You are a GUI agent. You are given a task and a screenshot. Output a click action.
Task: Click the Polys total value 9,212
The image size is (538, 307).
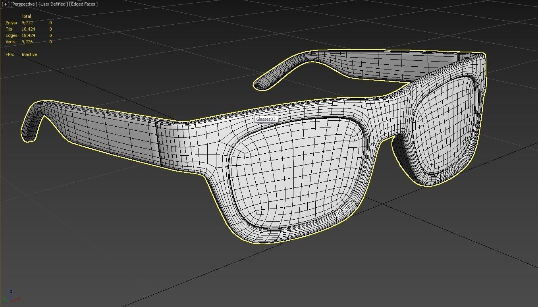(27, 23)
